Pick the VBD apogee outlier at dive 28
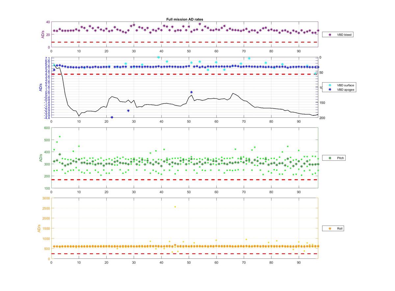 (x=128, y=111)
